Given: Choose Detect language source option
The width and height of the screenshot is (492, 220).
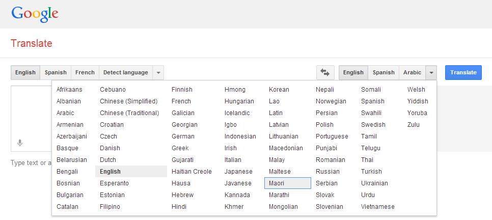Looking at the screenshot, I should pos(126,72).
